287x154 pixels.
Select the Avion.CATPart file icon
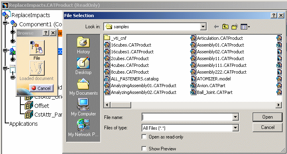[x=193, y=86]
